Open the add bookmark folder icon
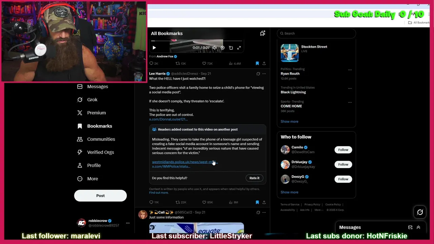This screenshot has width=434, height=244. coord(262,33)
